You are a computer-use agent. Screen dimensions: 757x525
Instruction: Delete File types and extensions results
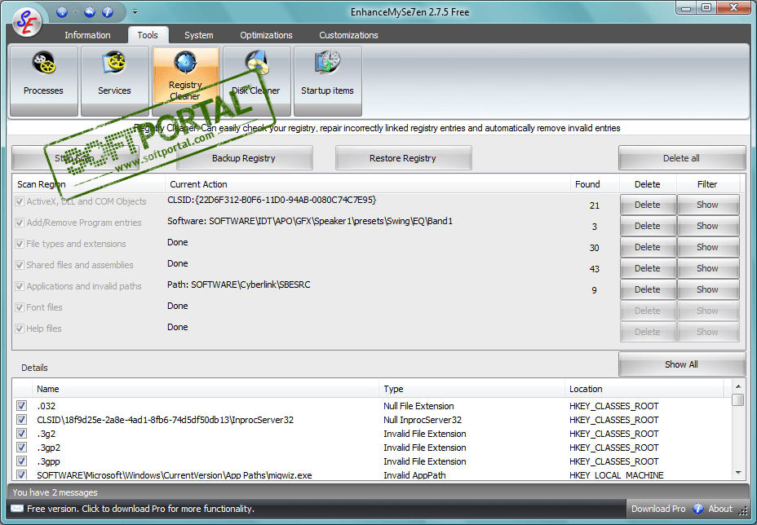coord(648,247)
